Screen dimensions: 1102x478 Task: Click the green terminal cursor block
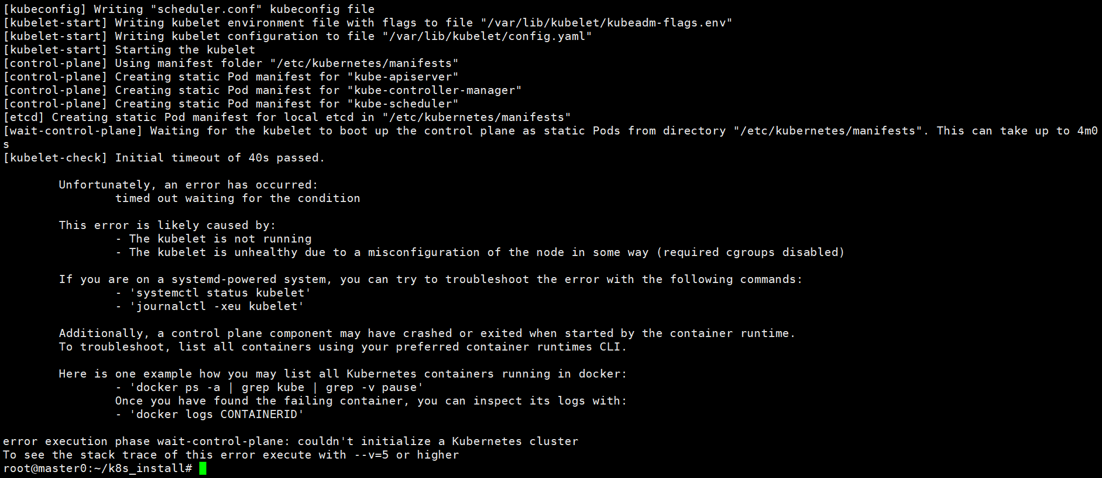203,468
